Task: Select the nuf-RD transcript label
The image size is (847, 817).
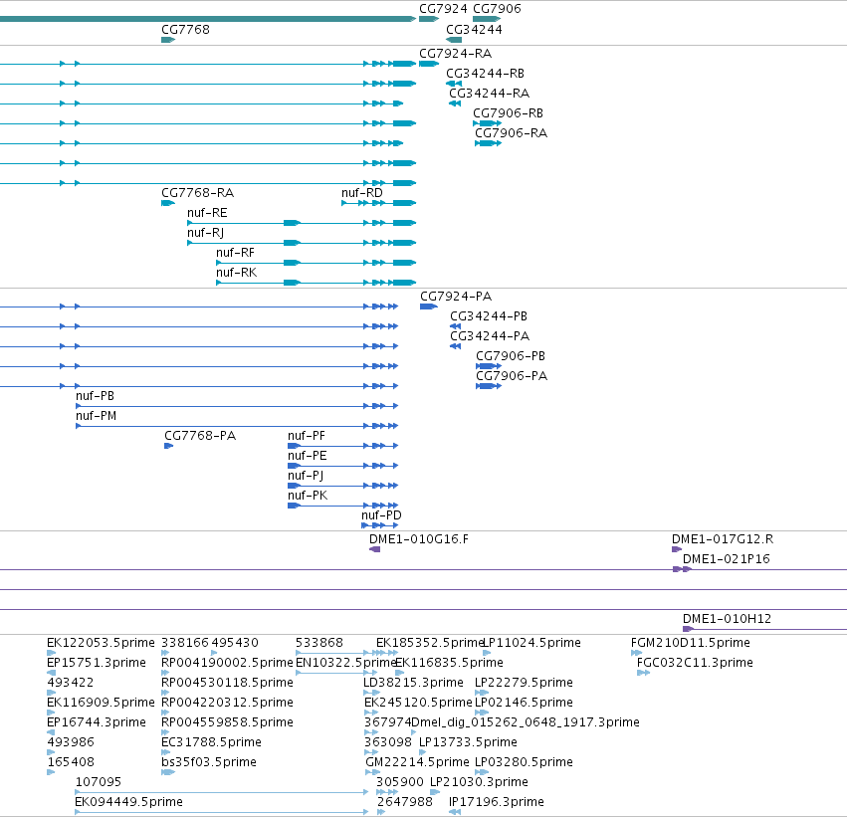Action: [362, 193]
